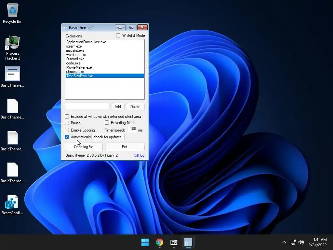Uncheck Automatically check for updates checkbox
The width and height of the screenshot is (333, 250).
point(67,137)
